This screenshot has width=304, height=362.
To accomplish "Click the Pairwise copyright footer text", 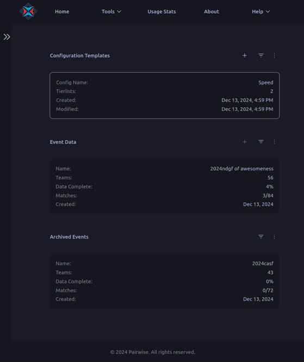I will pos(153,352).
